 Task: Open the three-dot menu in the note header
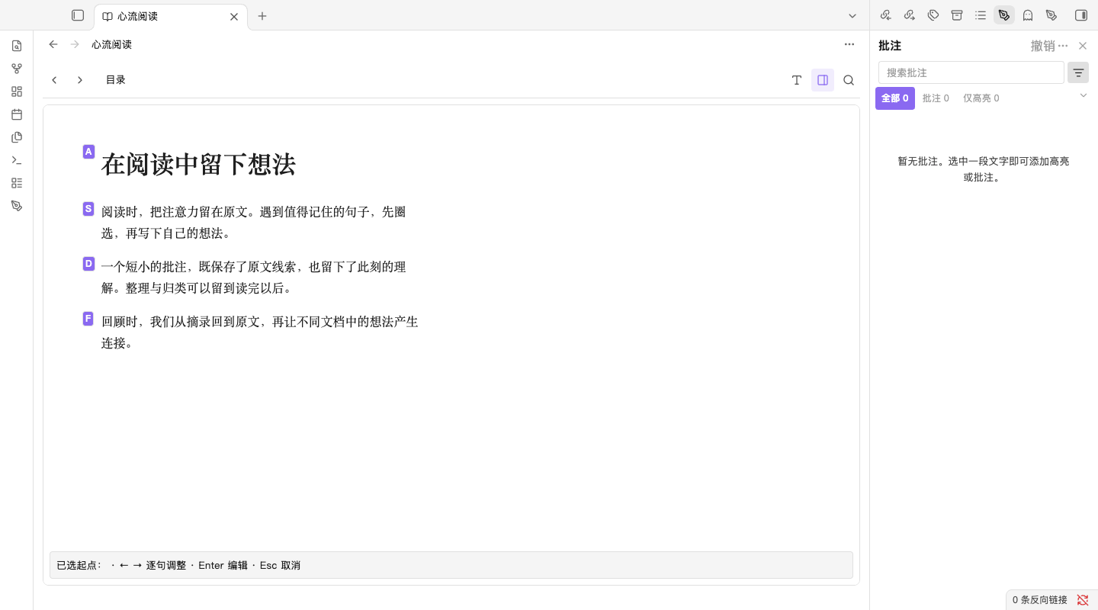pyautogui.click(x=849, y=44)
